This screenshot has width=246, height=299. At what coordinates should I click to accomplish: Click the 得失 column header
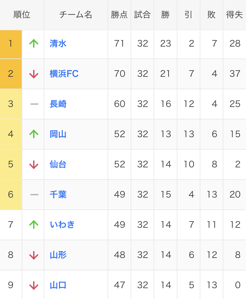[x=235, y=15]
